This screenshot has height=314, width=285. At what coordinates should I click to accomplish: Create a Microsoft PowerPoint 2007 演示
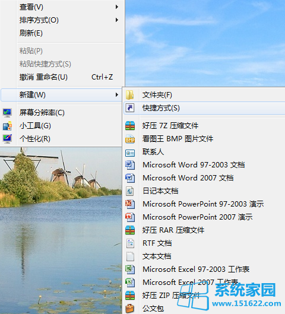(204, 217)
